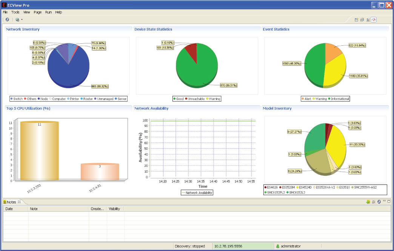Open the Page menu
The width and height of the screenshot is (394, 251).
pos(37,12)
